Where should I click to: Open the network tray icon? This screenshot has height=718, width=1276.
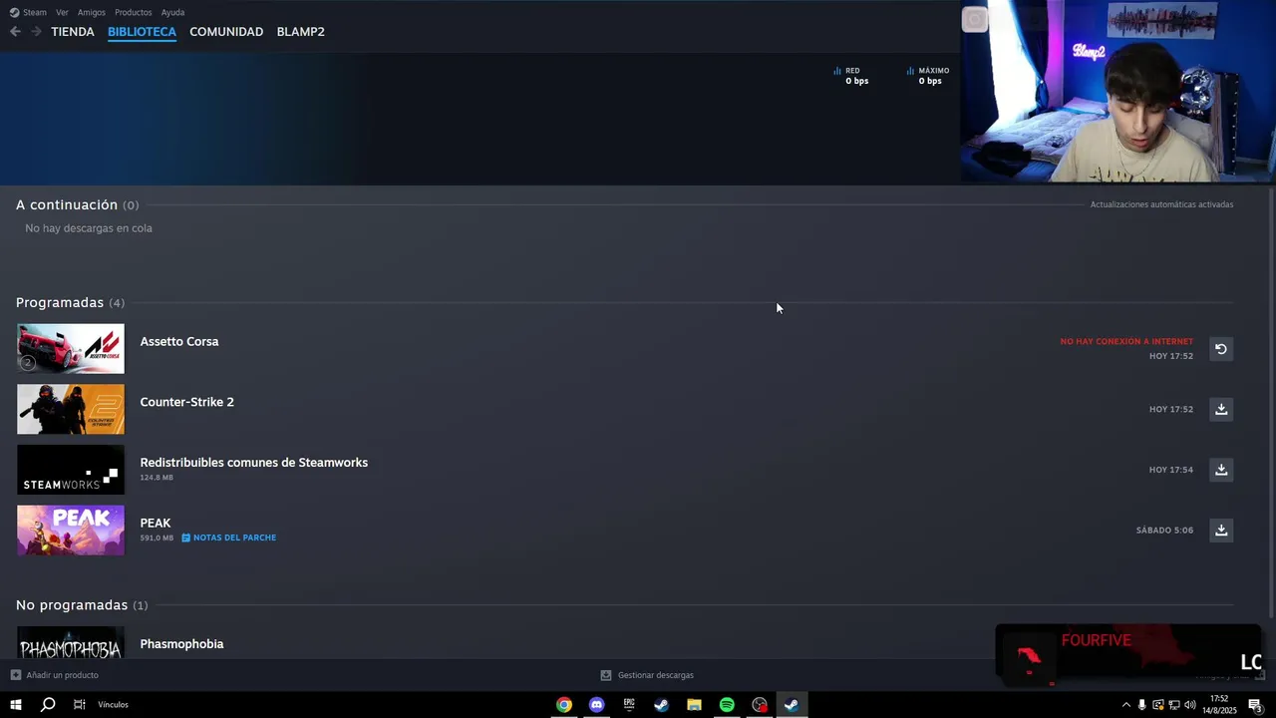[1173, 705]
